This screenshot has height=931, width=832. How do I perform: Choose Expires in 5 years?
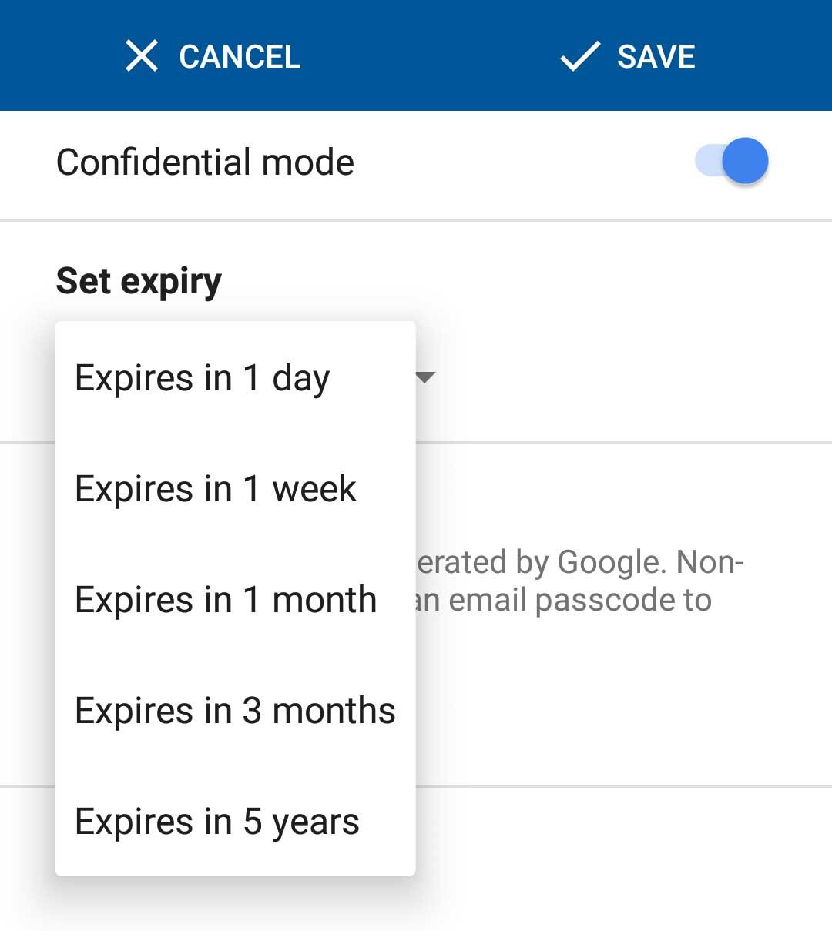click(217, 822)
